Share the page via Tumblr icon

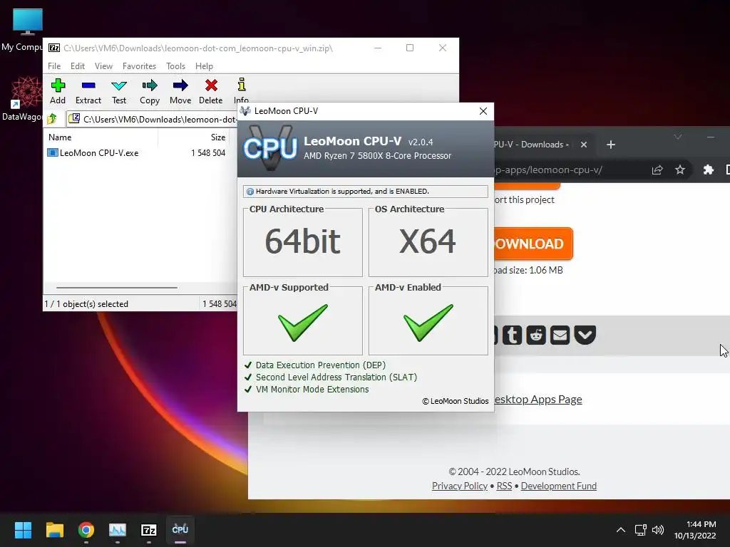512,335
